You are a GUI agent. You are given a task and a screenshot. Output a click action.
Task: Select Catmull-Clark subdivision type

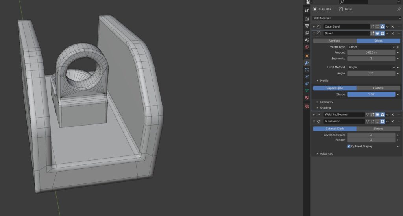pos(335,129)
